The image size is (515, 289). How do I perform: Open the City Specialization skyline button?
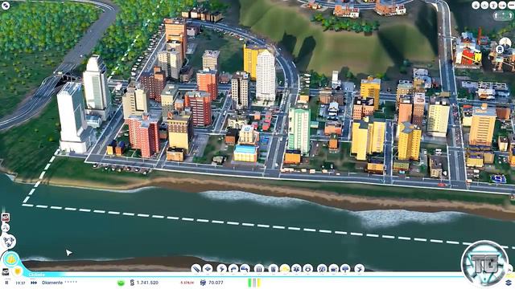10,259
